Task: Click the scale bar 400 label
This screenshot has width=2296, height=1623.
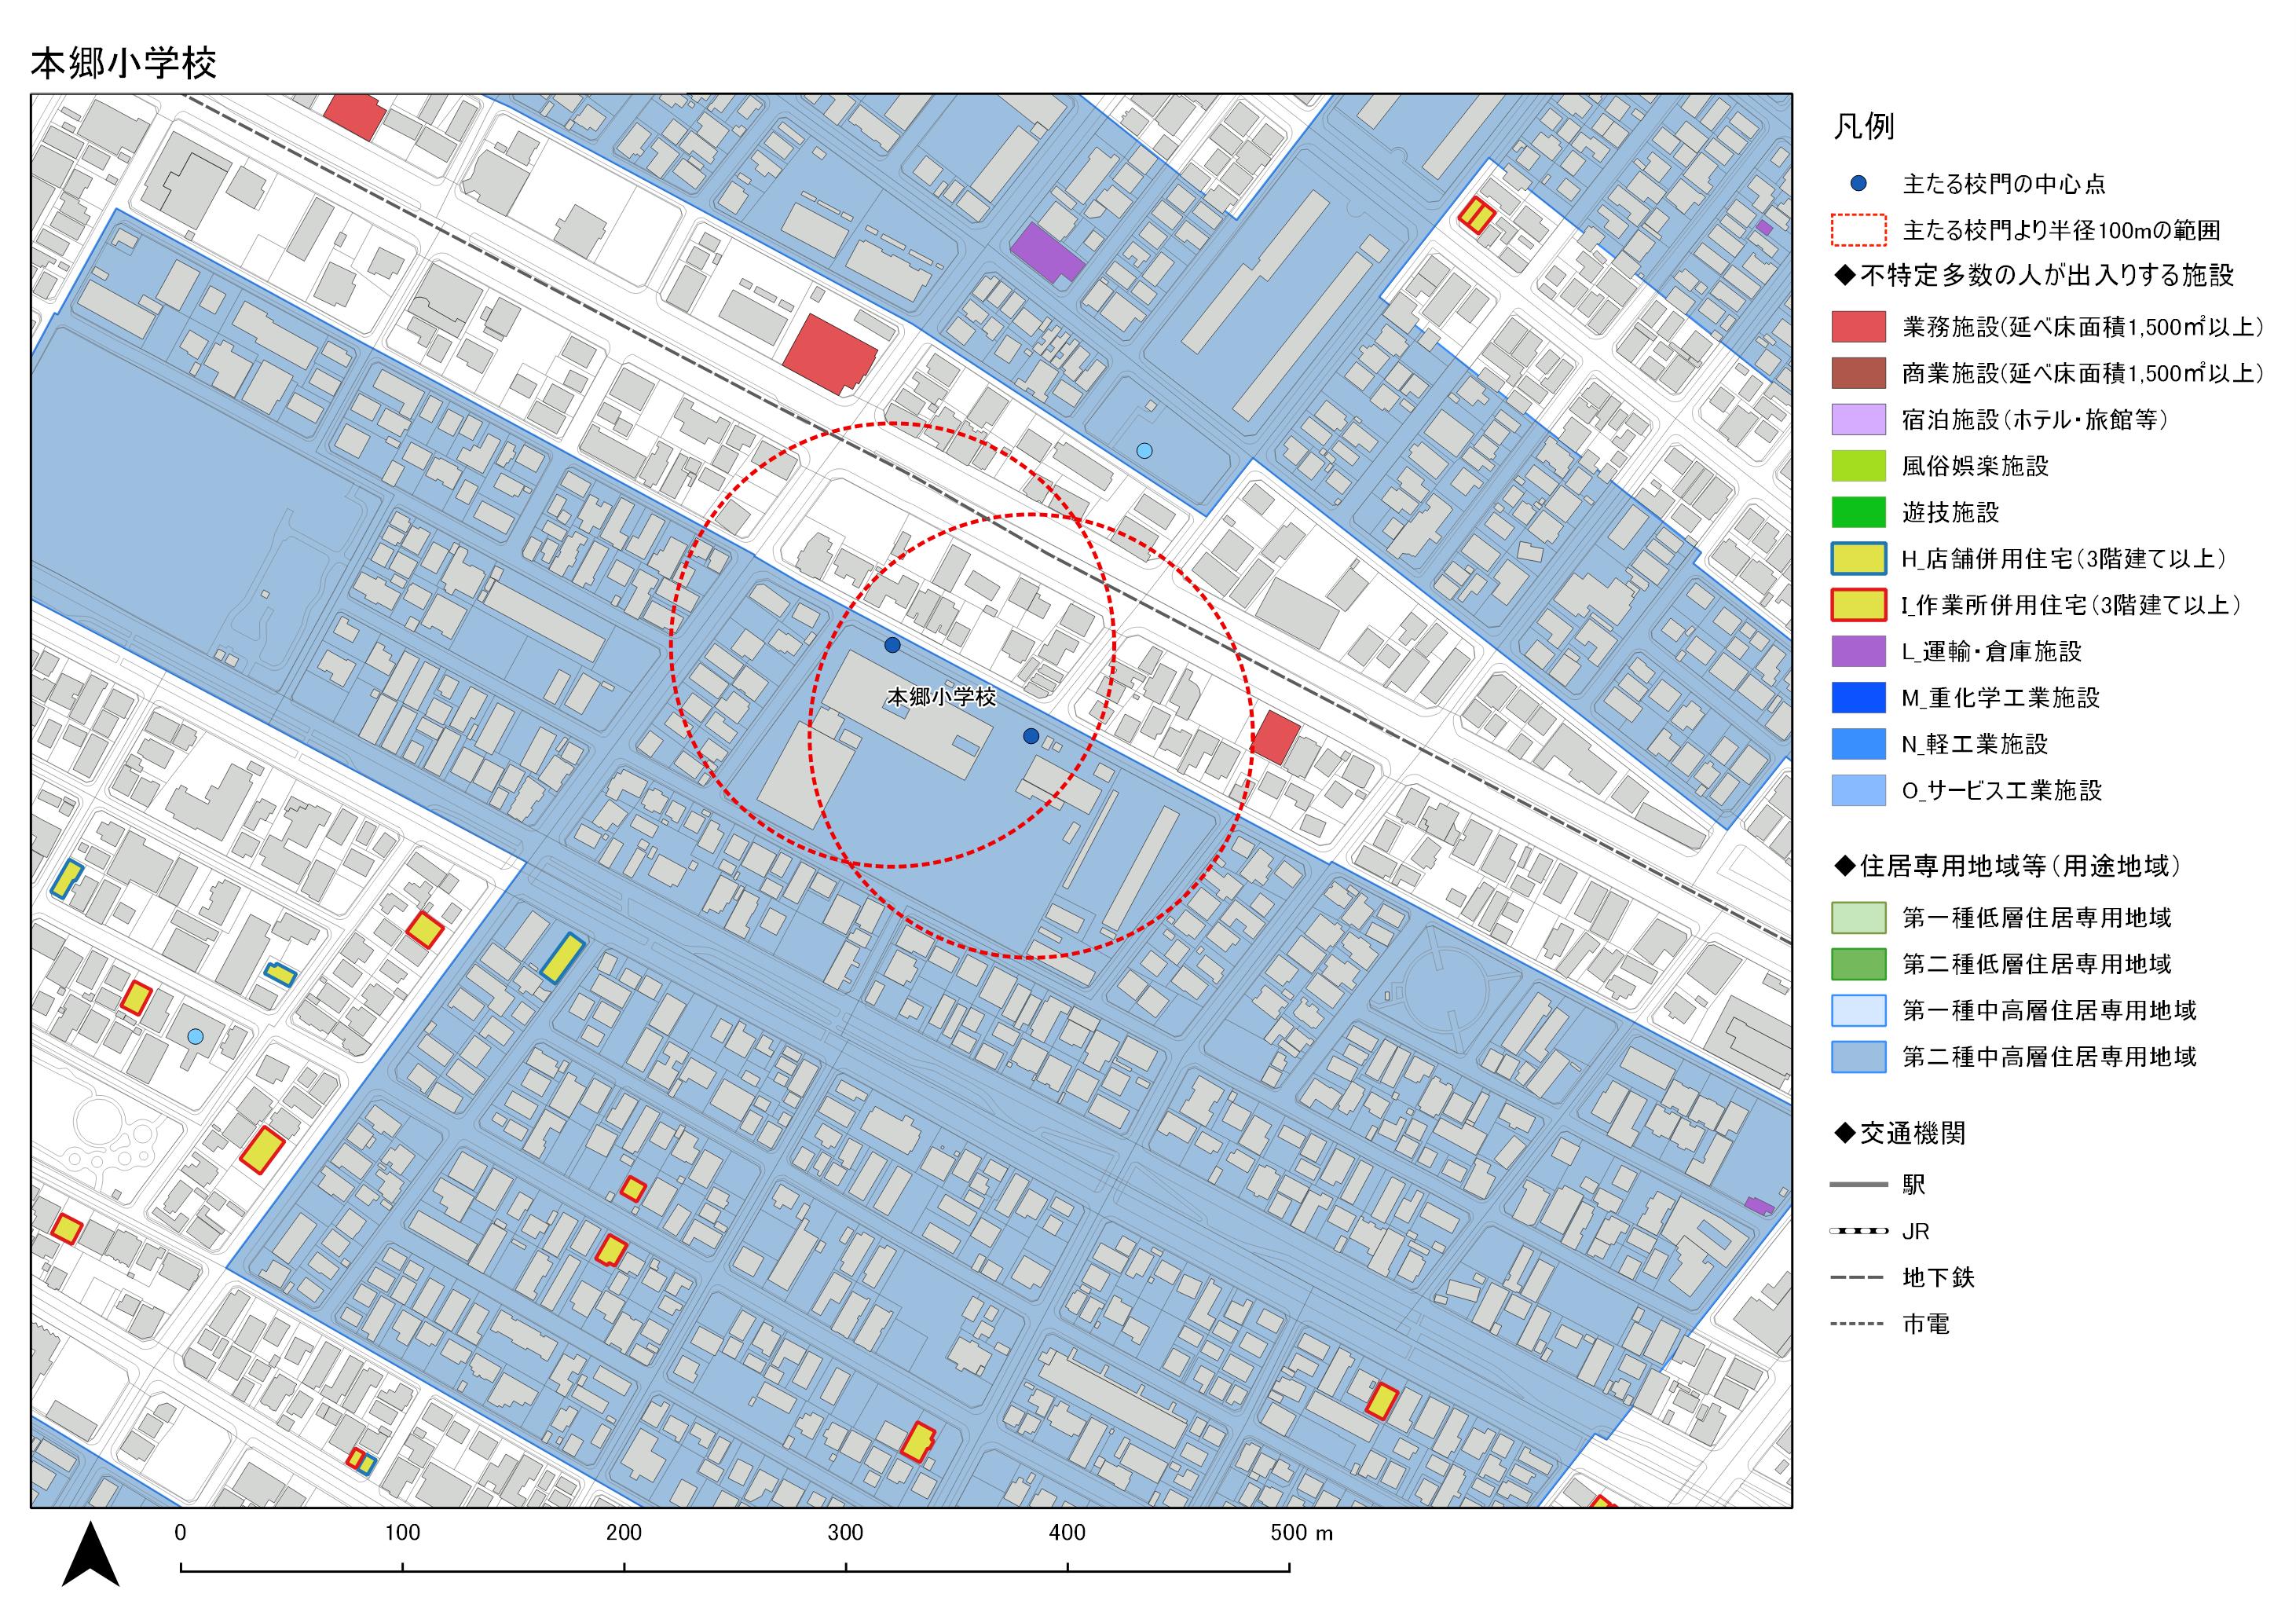Action: click(x=1067, y=1533)
